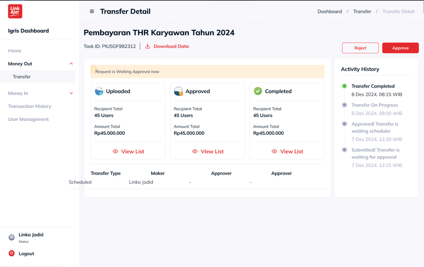This screenshot has width=424, height=267.
Task: Select Transfer submenu item
Action: [x=22, y=77]
